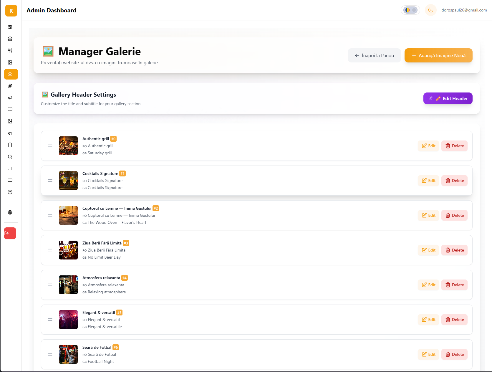Viewport: 492px width, 372px height.
Task: Open the help question mark icon
Action: click(x=10, y=192)
